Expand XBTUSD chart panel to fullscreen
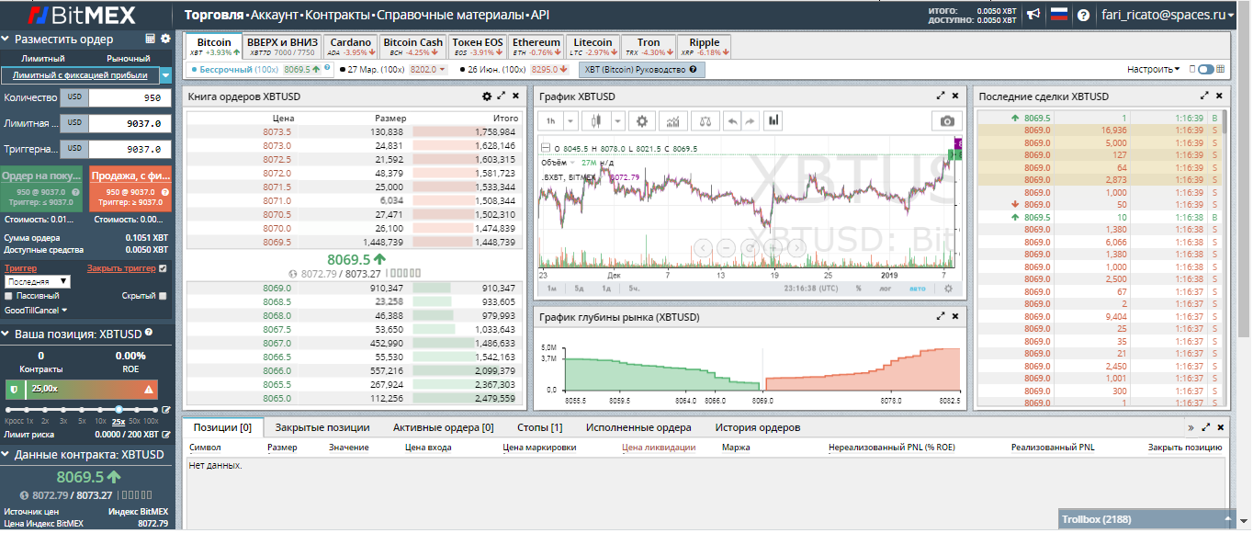 pos(941,96)
